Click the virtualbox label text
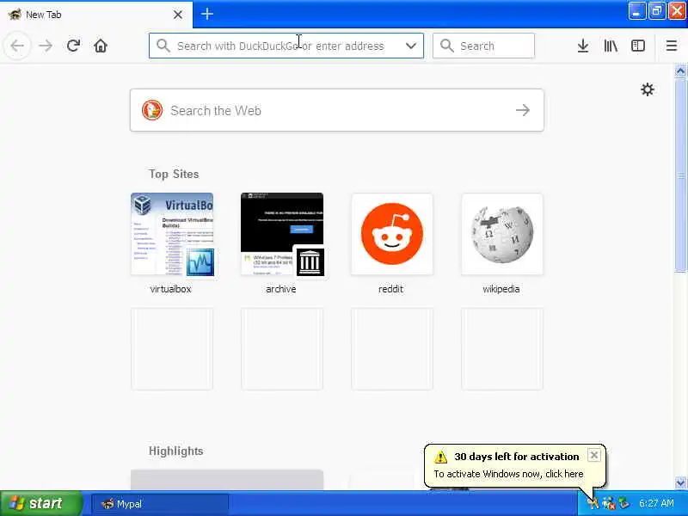The height and width of the screenshot is (516, 688). [x=170, y=289]
